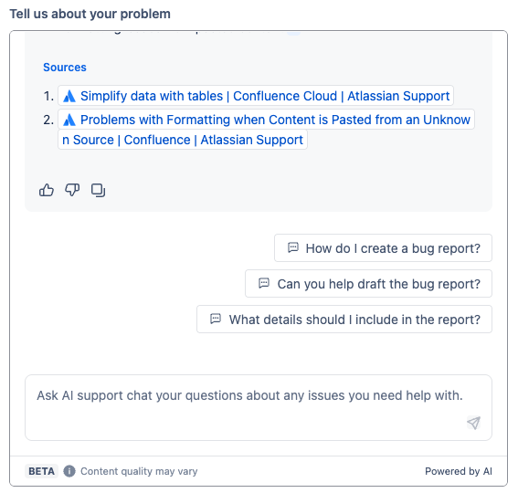Screen dimensions: 518x493
Task: Mark the response with thumbs down
Action: tap(72, 190)
